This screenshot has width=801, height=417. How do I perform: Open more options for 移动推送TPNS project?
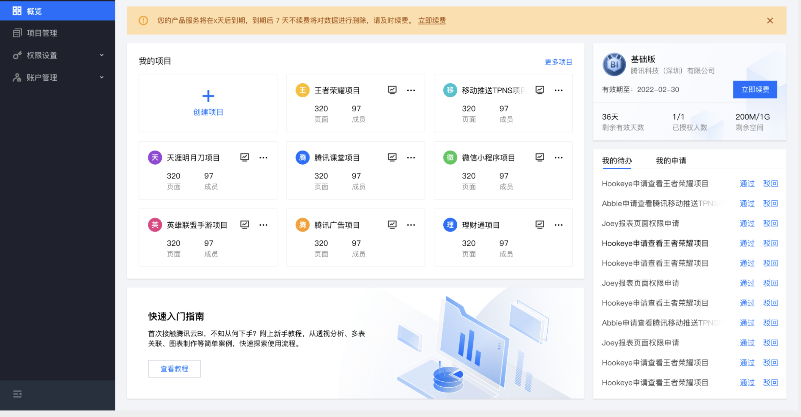558,90
